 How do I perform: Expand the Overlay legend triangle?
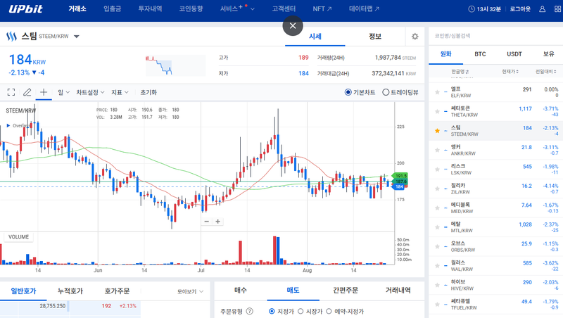pyautogui.click(x=8, y=125)
